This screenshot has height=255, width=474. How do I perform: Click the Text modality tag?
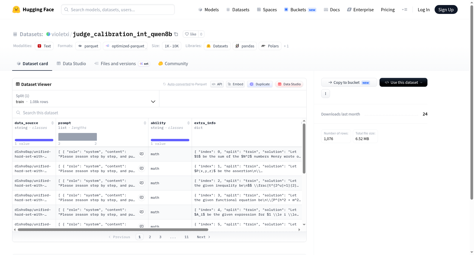click(44, 46)
